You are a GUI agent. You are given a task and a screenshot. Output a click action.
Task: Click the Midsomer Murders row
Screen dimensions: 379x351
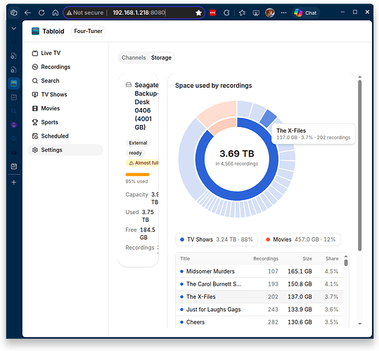pos(259,272)
